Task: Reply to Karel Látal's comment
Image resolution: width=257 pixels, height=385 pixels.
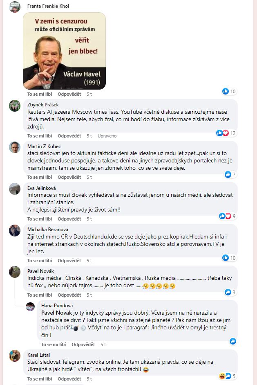Action: (69, 379)
